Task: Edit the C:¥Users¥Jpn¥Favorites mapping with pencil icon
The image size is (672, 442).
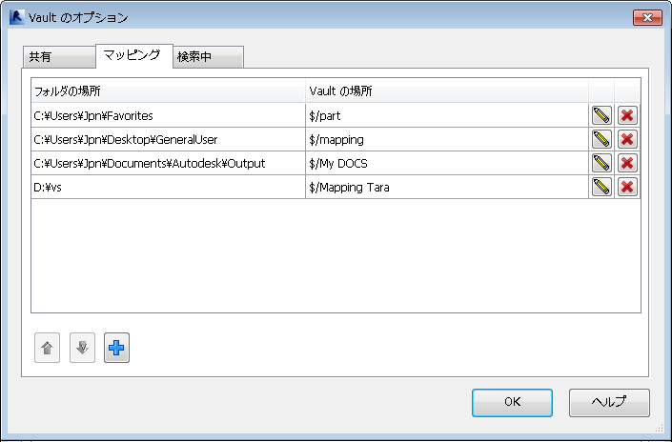Action: pyautogui.click(x=601, y=115)
